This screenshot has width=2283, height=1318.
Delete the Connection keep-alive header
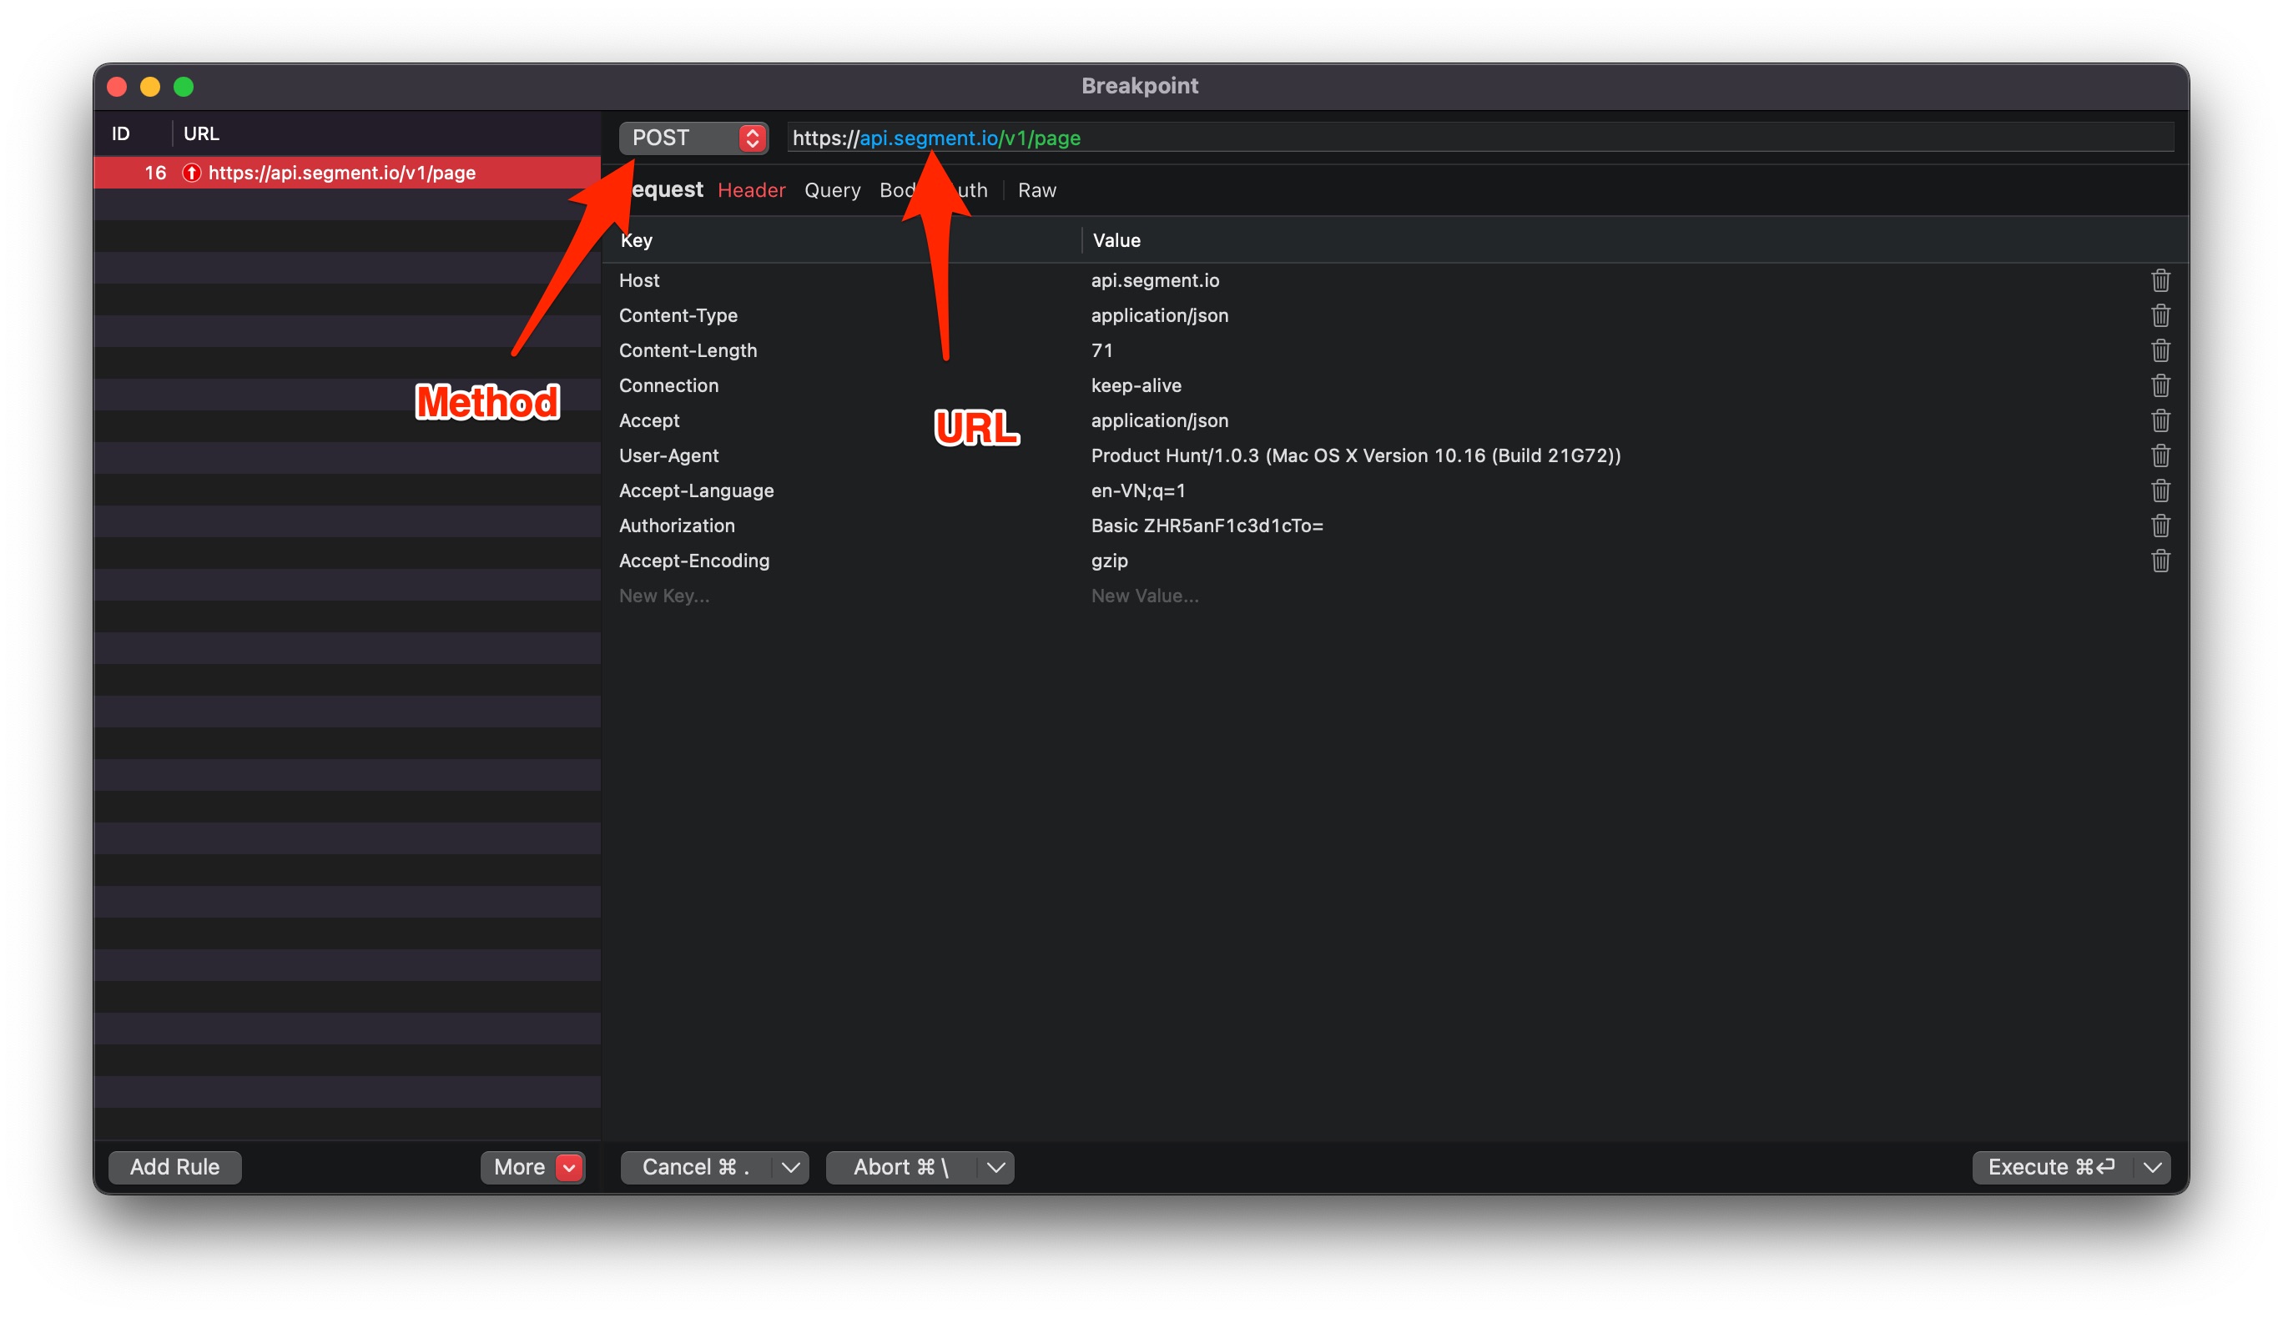click(2160, 385)
